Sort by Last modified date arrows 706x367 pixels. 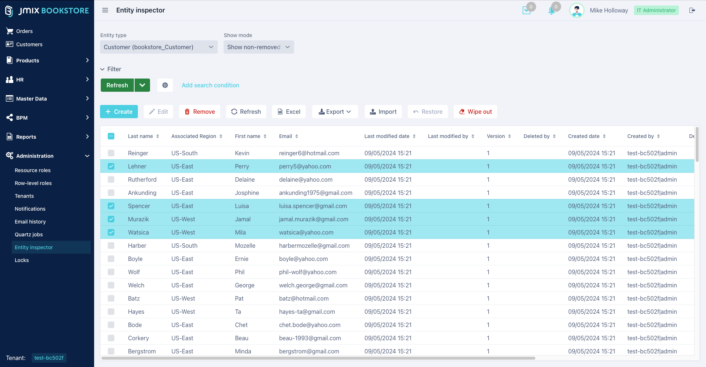414,136
